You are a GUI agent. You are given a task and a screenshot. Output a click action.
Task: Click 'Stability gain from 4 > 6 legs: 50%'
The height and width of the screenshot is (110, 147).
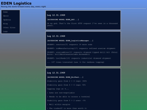[66, 85]
